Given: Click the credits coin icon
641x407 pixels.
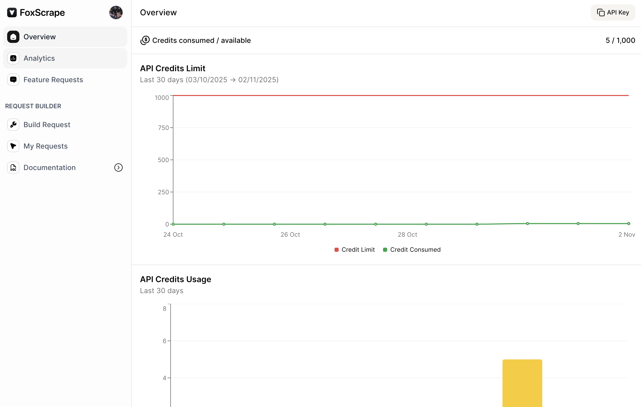Looking at the screenshot, I should [x=145, y=40].
